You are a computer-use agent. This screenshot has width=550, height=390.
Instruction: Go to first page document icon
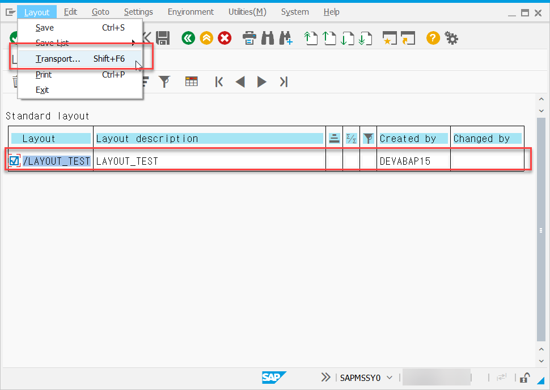point(311,38)
